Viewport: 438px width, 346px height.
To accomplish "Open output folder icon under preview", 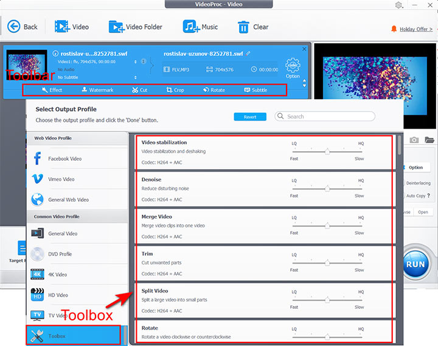I will point(429,139).
